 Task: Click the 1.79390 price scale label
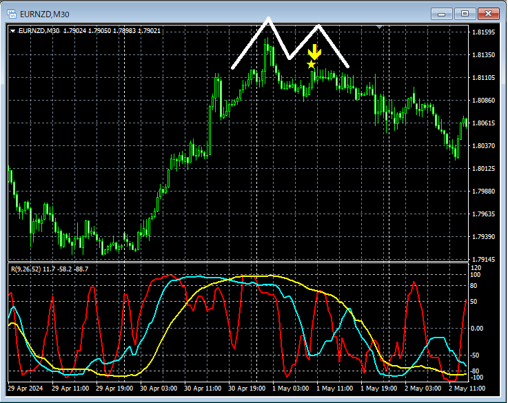[483, 236]
